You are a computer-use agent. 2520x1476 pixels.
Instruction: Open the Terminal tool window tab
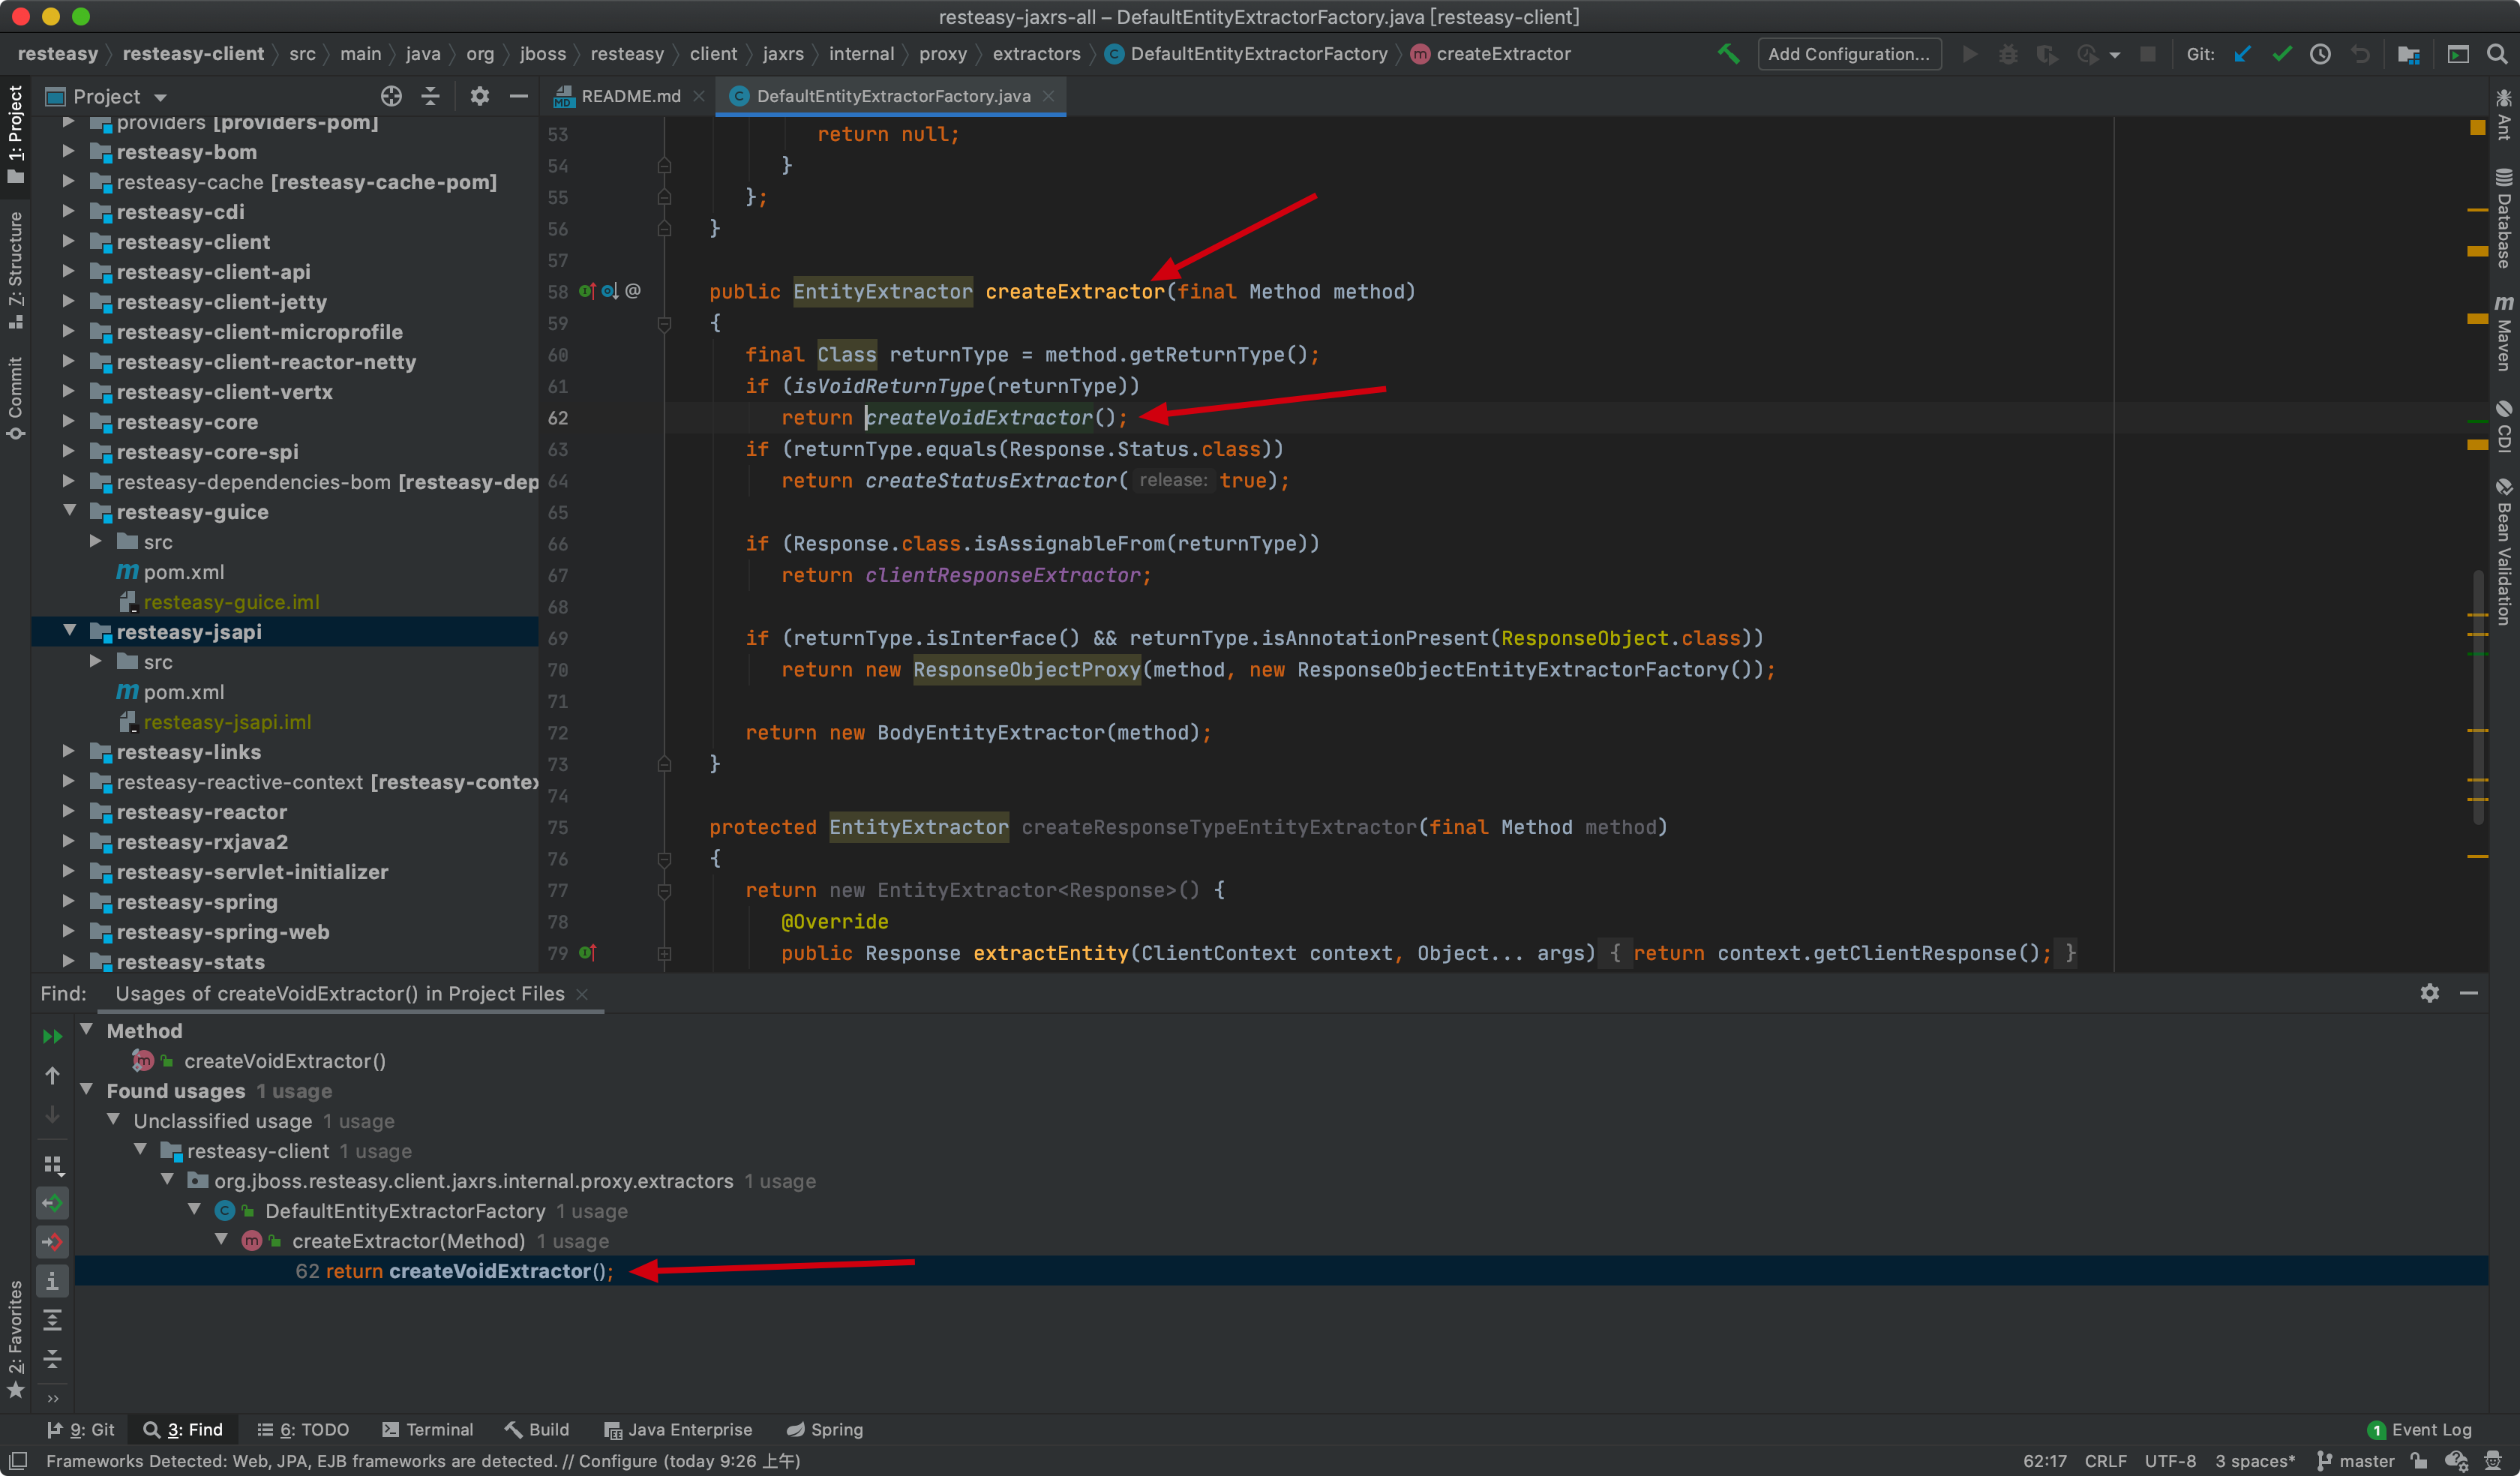[428, 1429]
